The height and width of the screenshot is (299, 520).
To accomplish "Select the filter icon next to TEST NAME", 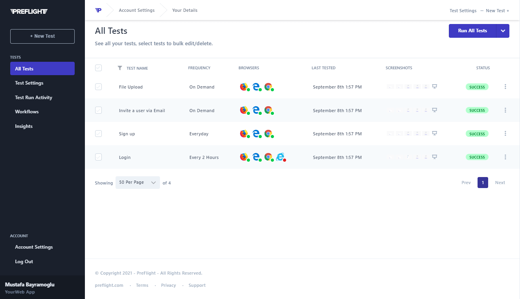I will (120, 68).
